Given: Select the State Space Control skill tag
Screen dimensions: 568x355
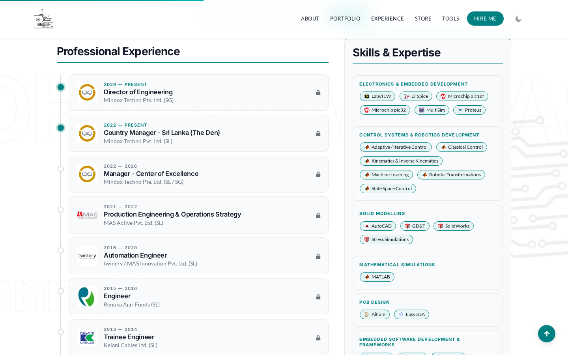Looking at the screenshot, I should [x=388, y=189].
